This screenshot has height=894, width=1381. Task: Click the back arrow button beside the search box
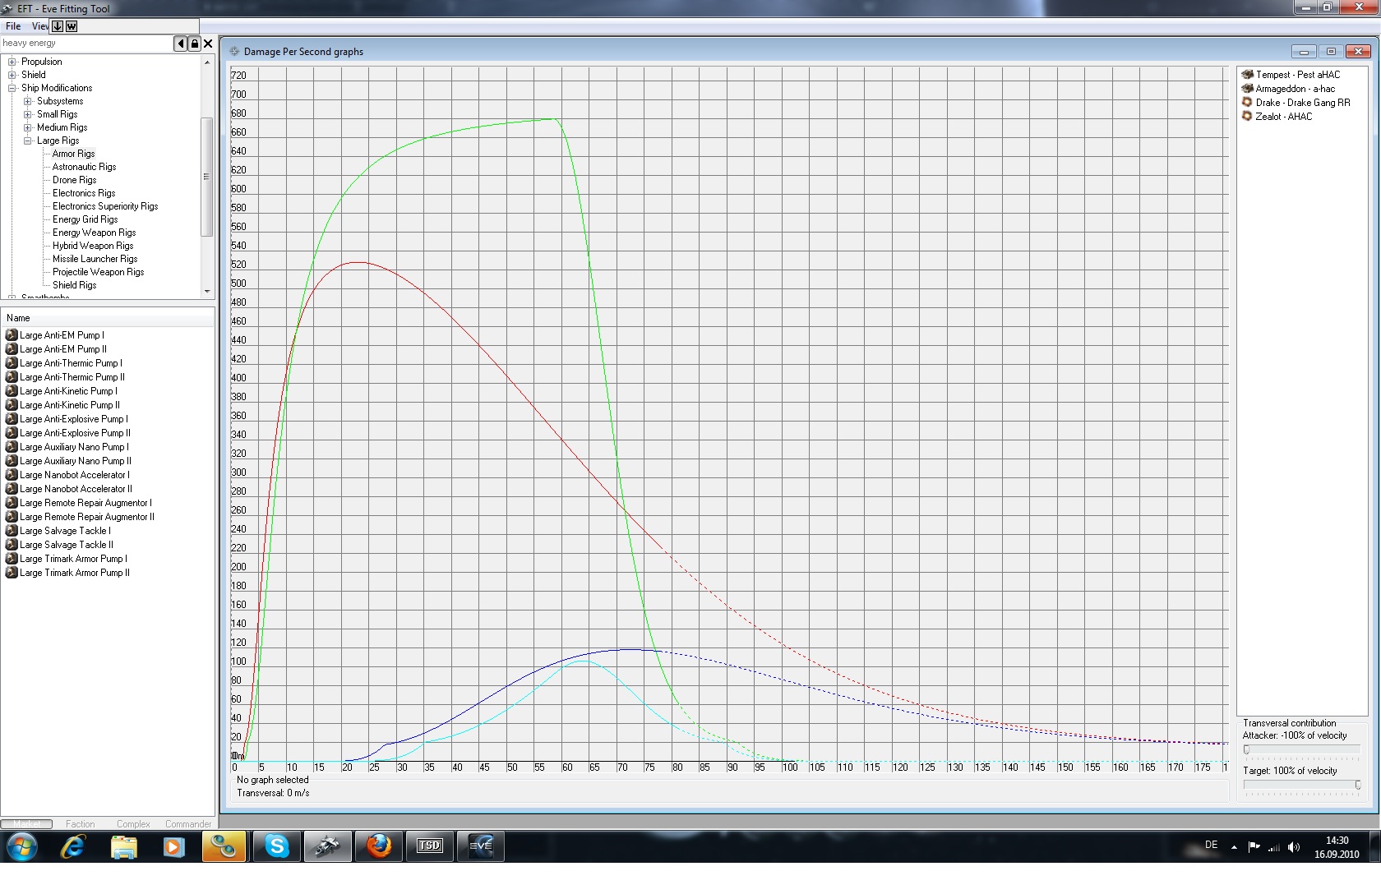click(180, 44)
